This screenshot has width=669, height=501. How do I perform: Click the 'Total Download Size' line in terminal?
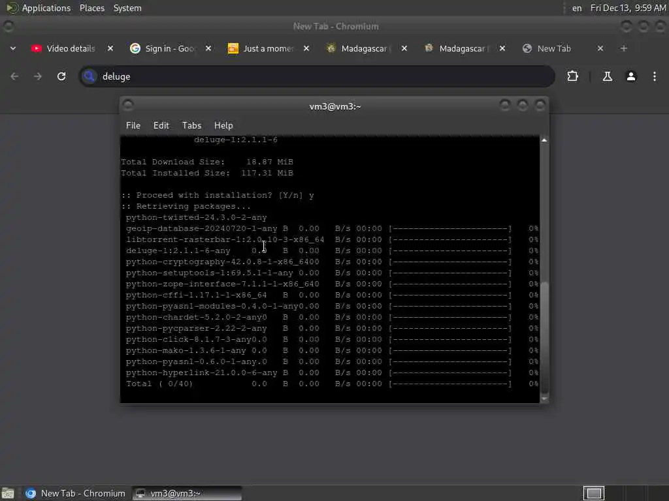pyautogui.click(x=207, y=162)
